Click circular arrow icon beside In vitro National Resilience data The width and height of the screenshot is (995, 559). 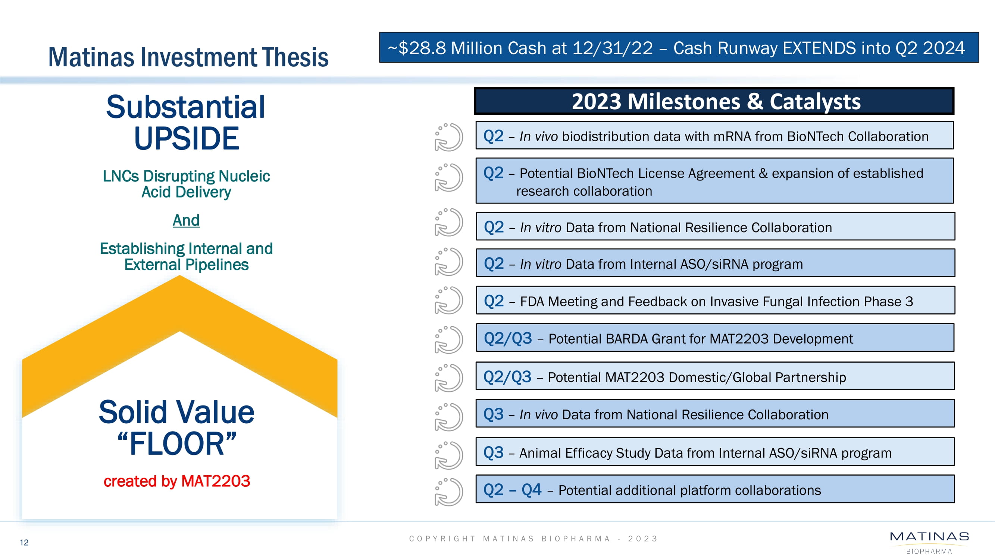[448, 222]
